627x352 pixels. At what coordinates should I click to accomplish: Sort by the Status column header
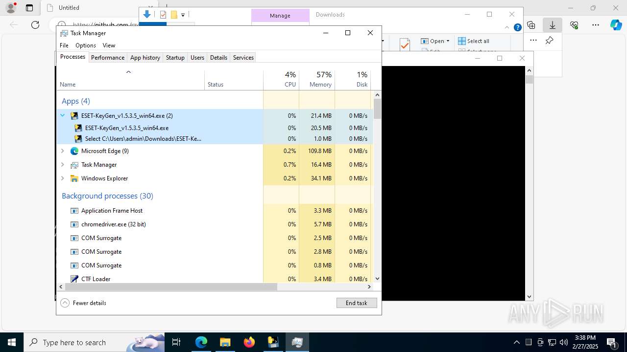coord(234,80)
